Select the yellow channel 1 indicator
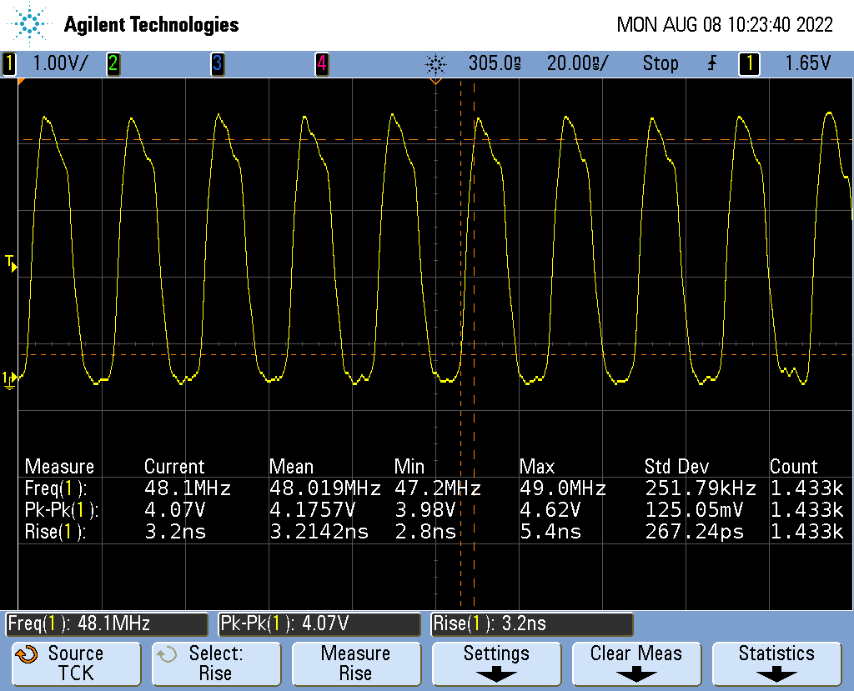 [x=9, y=63]
